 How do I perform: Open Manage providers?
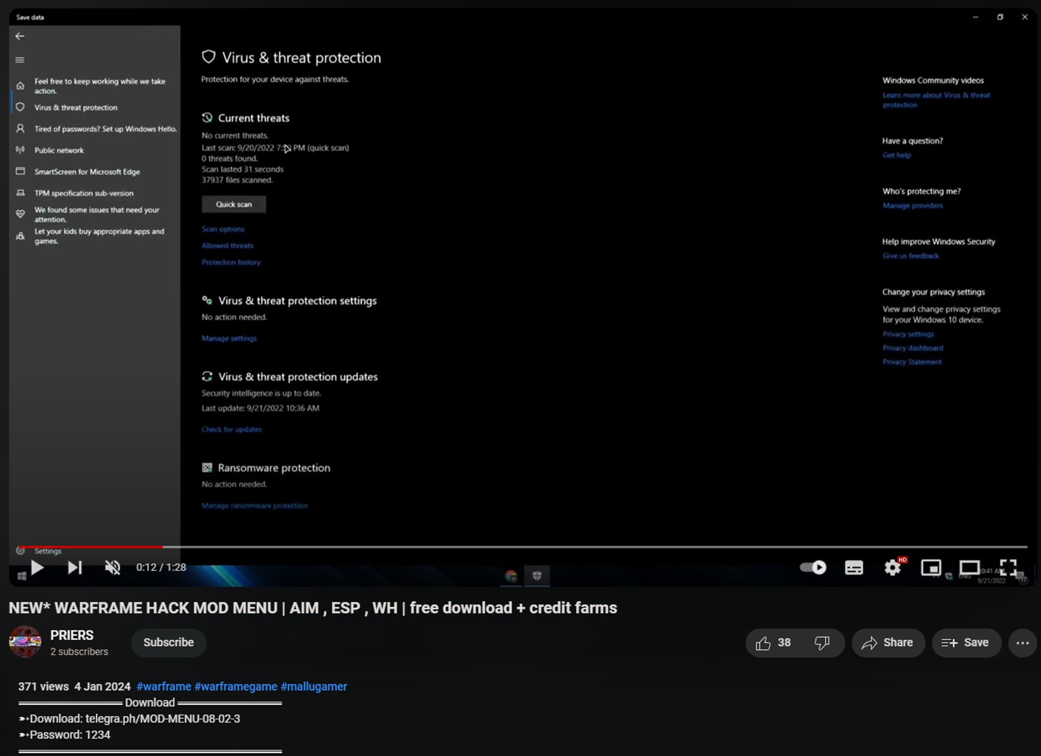pyautogui.click(x=912, y=206)
